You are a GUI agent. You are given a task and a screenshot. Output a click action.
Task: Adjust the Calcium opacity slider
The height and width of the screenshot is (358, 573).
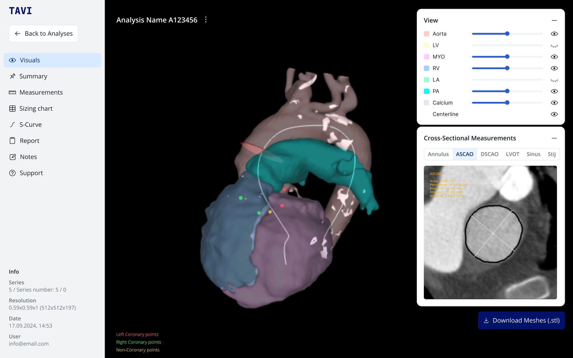pos(507,103)
